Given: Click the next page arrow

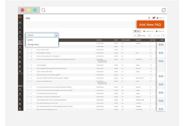Looking at the screenshot, I should pos(163,36).
